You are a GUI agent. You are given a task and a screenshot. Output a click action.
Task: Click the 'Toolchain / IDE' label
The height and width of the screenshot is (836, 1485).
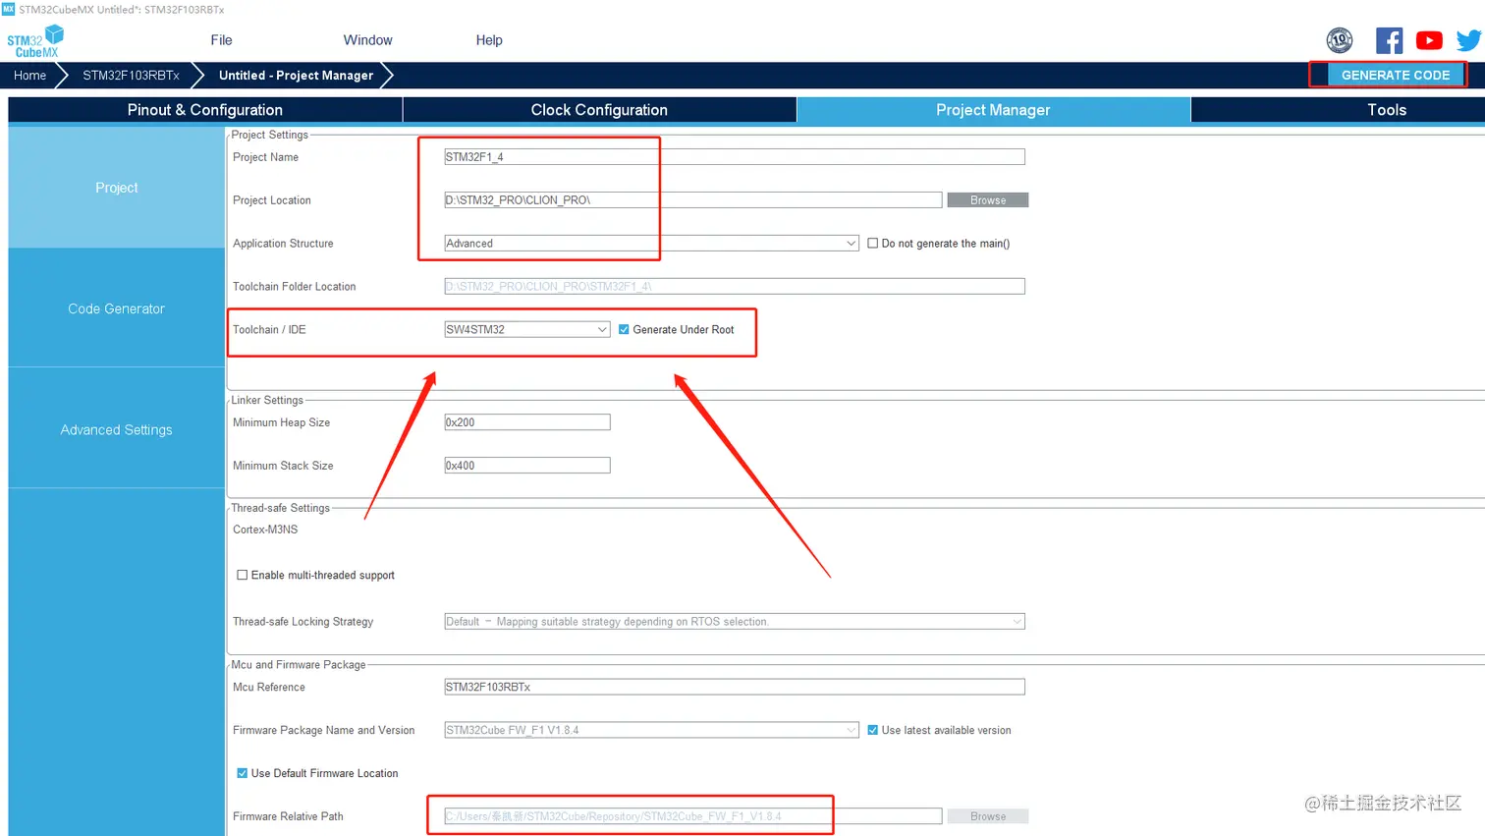click(269, 330)
